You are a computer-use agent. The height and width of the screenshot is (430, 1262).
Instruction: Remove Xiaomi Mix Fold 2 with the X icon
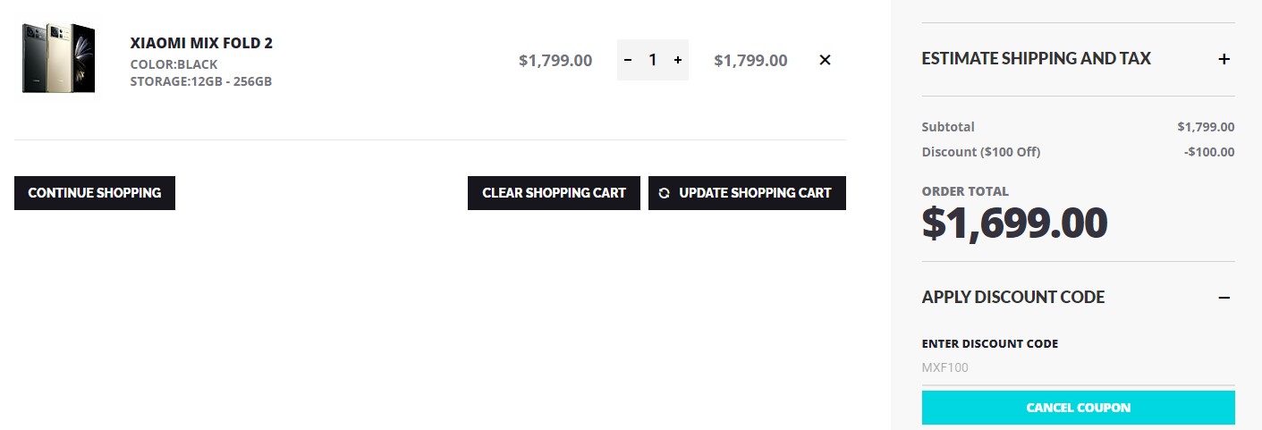pos(826,60)
